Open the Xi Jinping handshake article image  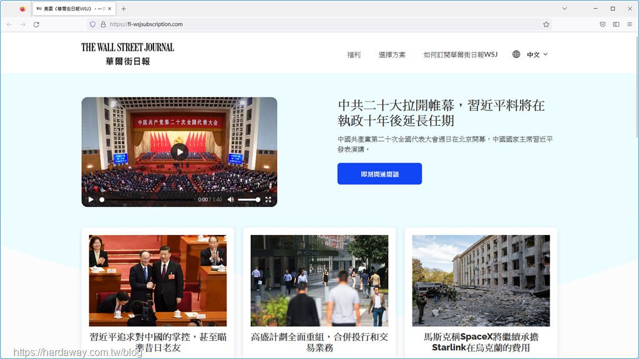coord(158,280)
